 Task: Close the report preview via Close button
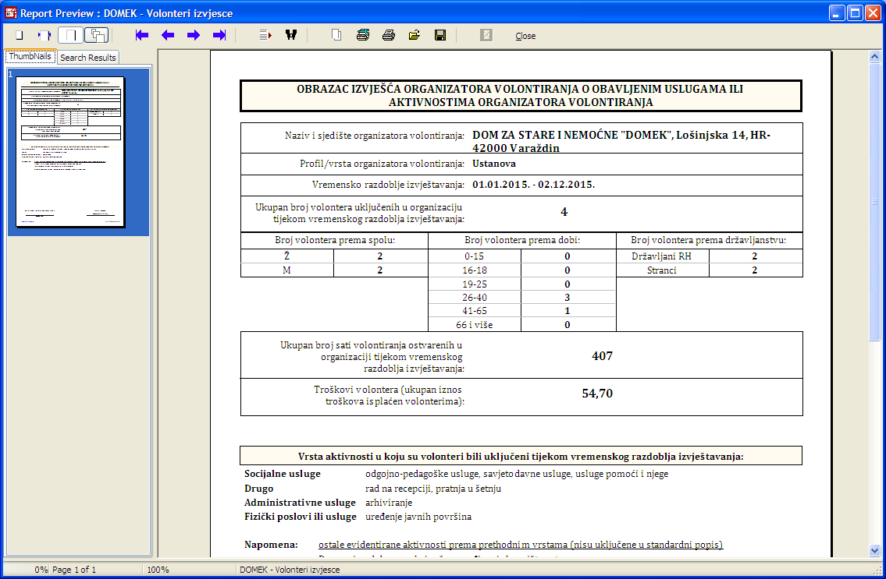click(x=525, y=36)
